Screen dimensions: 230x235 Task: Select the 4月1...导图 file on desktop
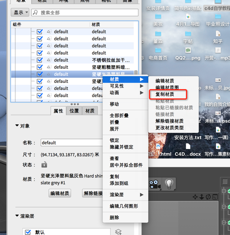point(188,20)
